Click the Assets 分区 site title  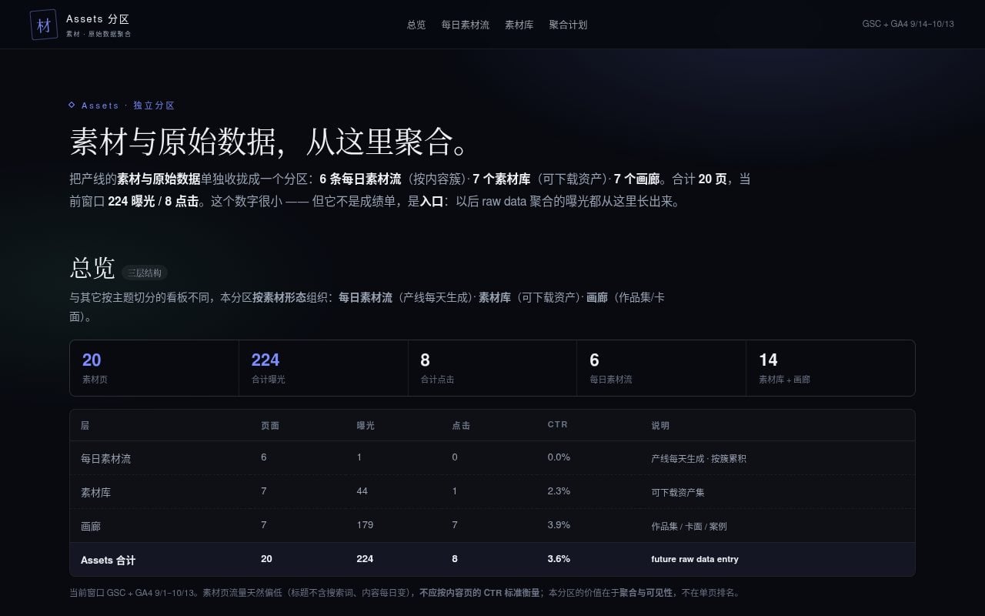point(98,18)
